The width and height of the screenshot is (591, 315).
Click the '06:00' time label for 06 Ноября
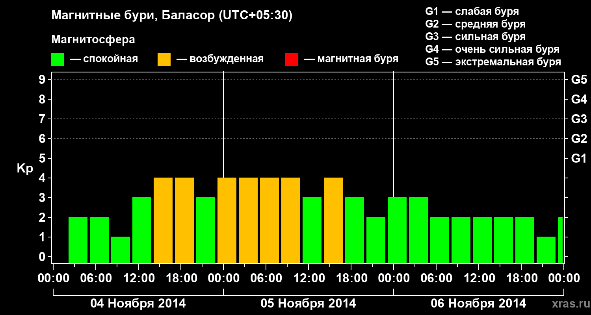436,278
